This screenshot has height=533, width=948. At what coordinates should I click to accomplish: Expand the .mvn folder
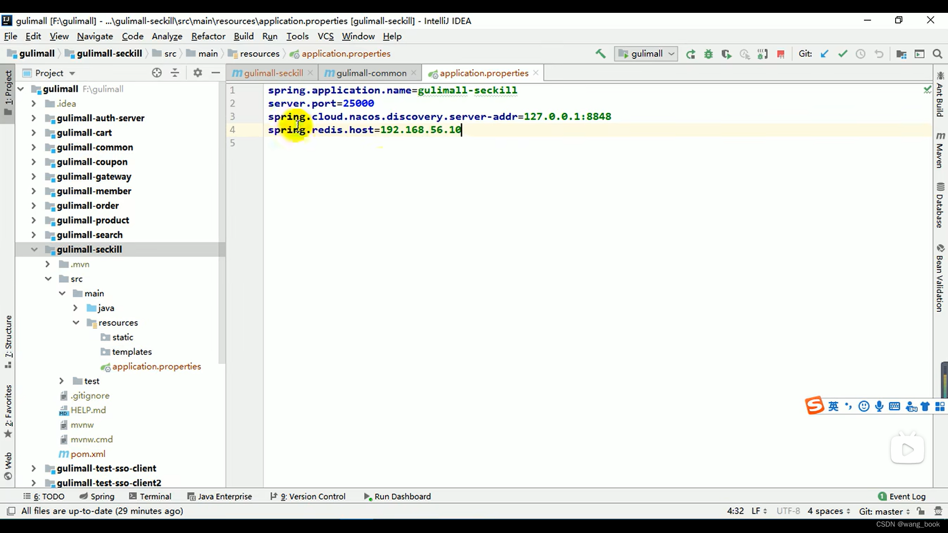click(x=47, y=264)
